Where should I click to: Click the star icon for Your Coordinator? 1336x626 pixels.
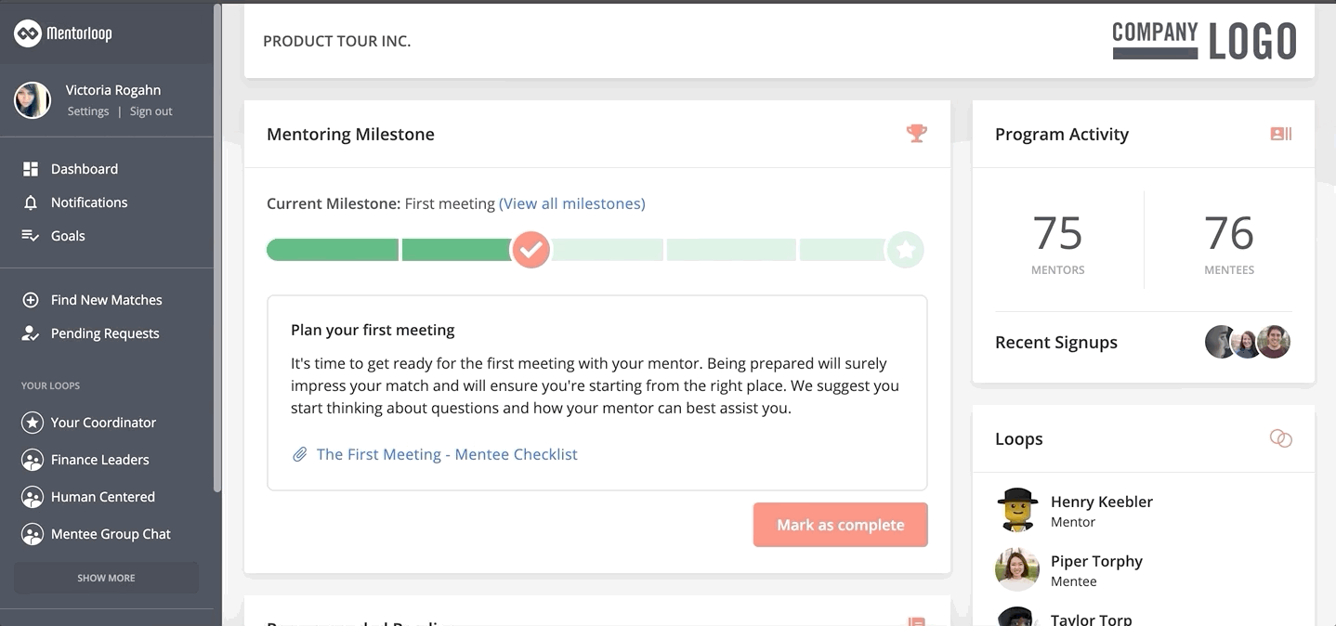(x=33, y=423)
